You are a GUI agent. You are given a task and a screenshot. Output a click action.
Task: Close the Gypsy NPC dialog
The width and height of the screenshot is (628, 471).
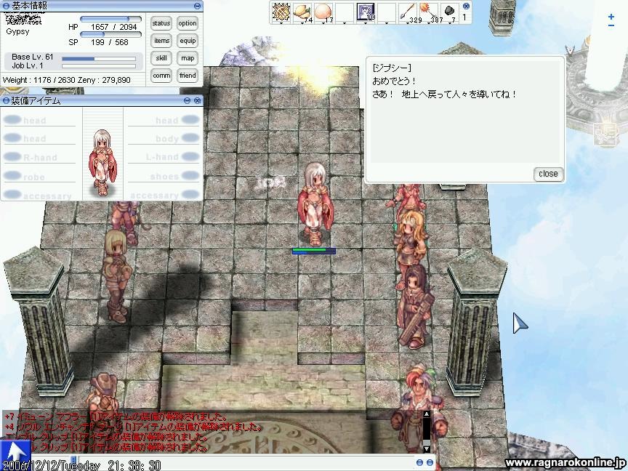pos(548,174)
